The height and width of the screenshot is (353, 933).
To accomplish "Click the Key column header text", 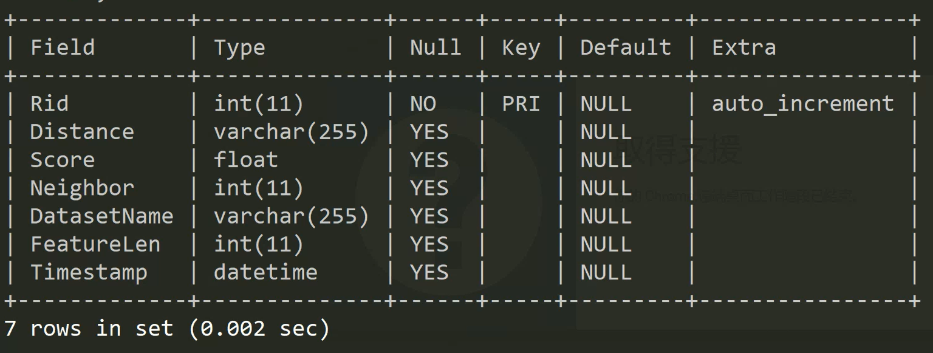I will point(521,48).
